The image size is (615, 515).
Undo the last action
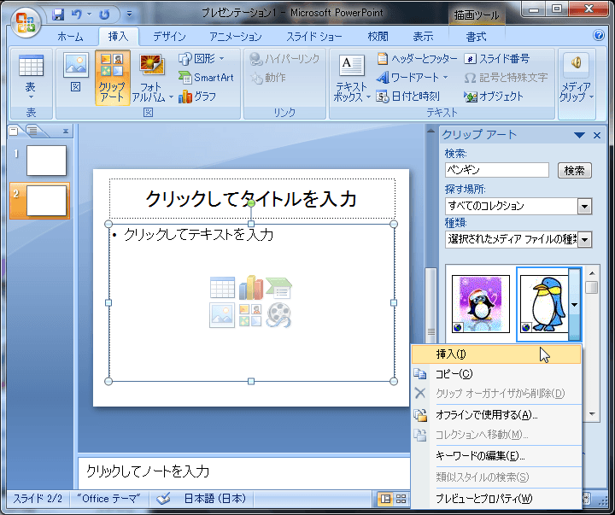[x=77, y=15]
